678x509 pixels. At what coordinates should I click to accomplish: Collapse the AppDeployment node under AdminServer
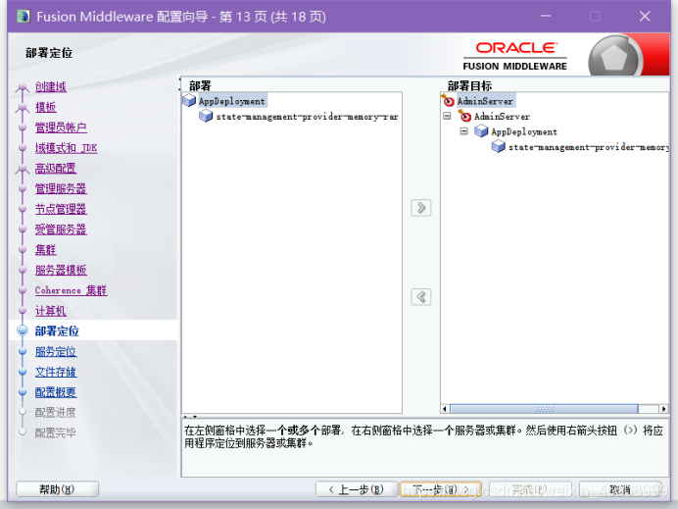(x=464, y=130)
